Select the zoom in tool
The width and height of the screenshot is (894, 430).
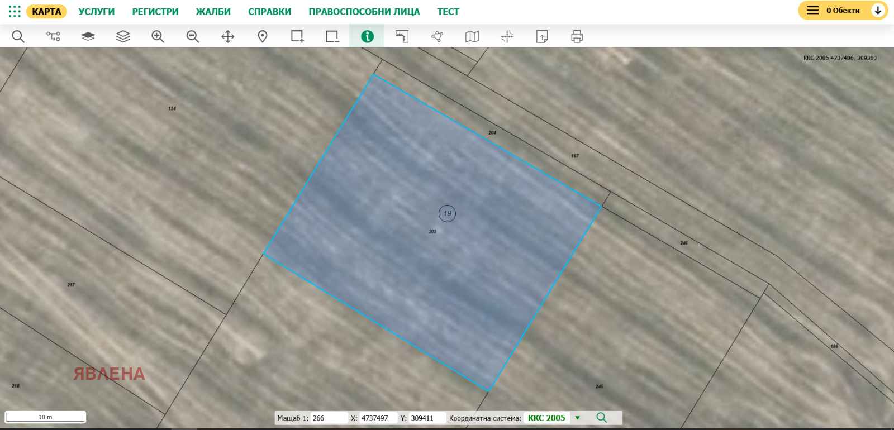[158, 37]
